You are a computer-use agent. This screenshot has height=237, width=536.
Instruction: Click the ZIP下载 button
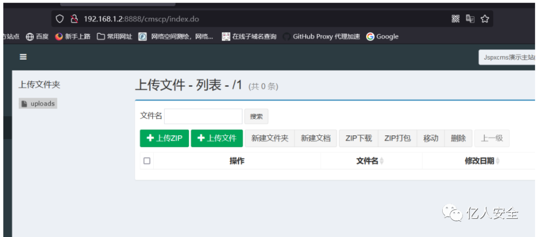[359, 138]
